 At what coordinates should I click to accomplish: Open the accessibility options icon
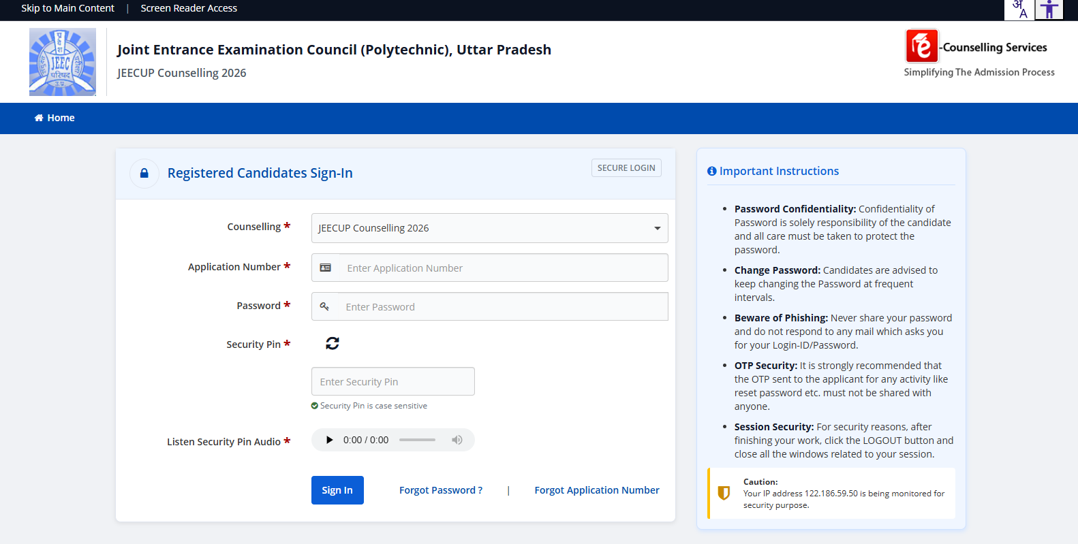point(1049,10)
